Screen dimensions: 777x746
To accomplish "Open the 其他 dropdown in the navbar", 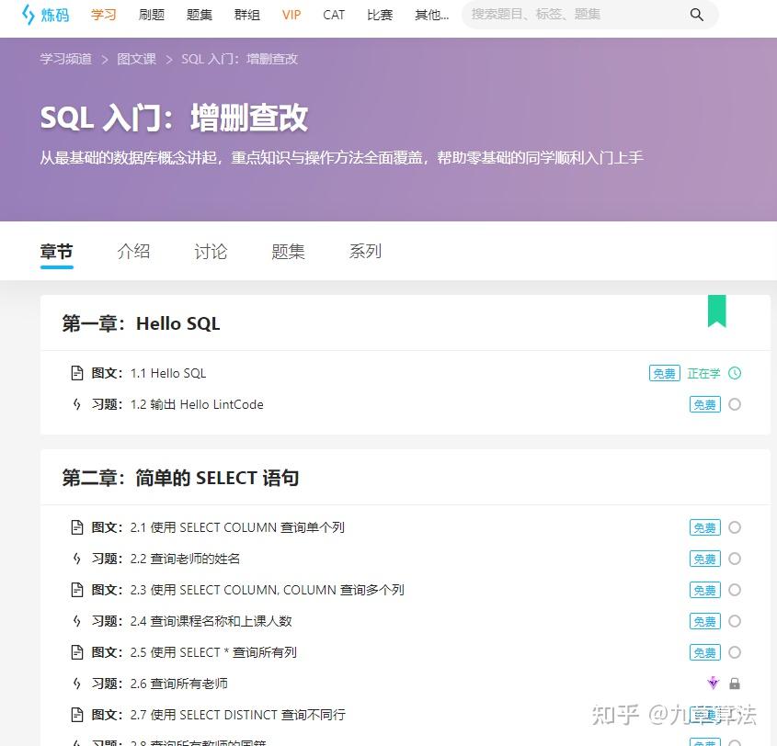I will [x=430, y=15].
